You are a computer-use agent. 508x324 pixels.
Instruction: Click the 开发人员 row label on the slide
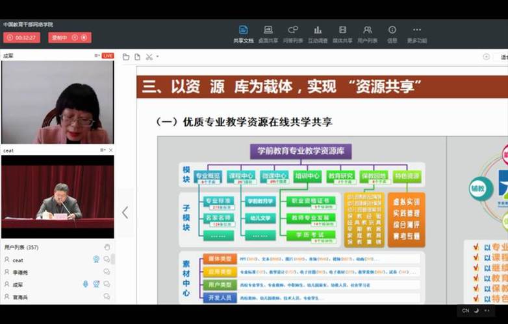click(x=220, y=297)
